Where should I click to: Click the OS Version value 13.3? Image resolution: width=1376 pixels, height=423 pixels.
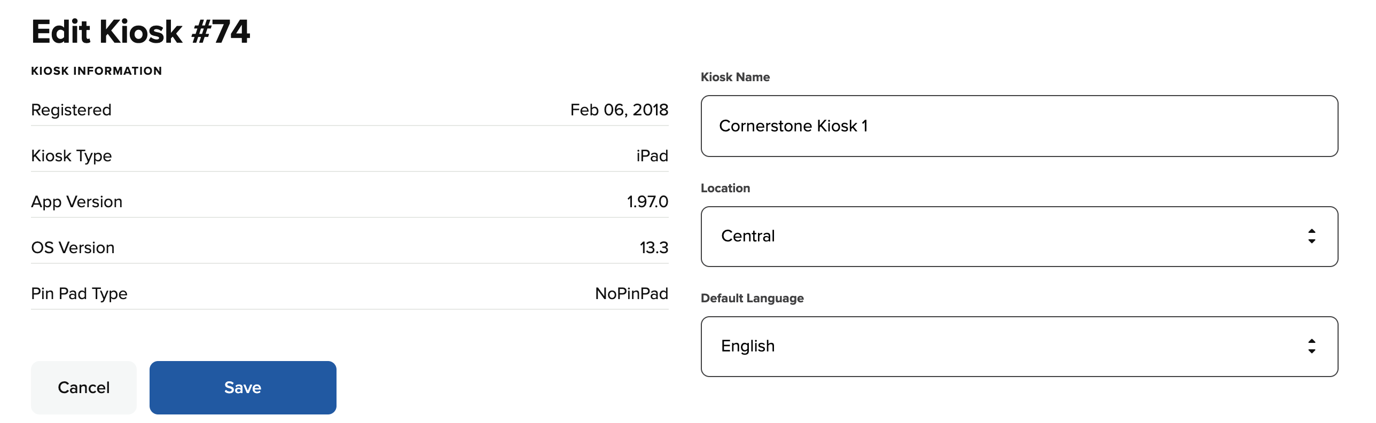pos(654,247)
